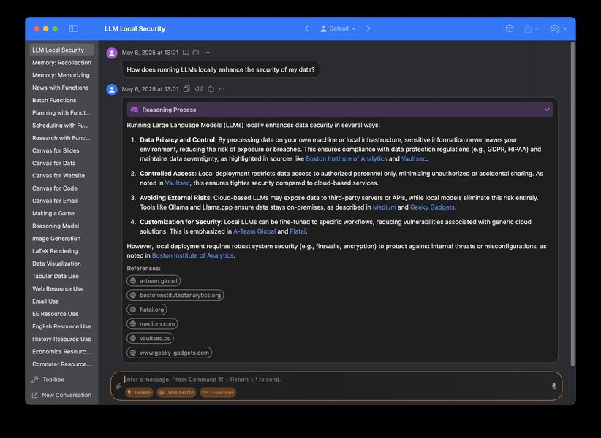Open Image Generation conversation
The image size is (601, 438).
[x=61, y=239]
